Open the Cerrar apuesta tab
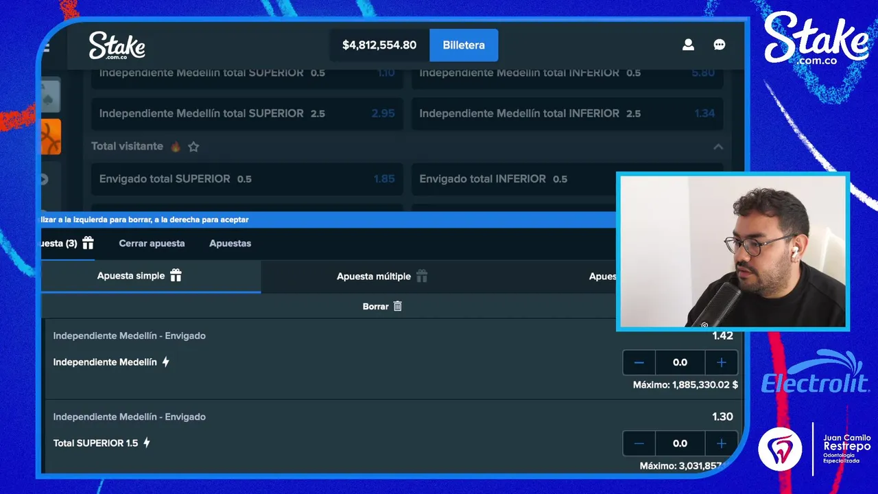This screenshot has height=494, width=878. (152, 243)
